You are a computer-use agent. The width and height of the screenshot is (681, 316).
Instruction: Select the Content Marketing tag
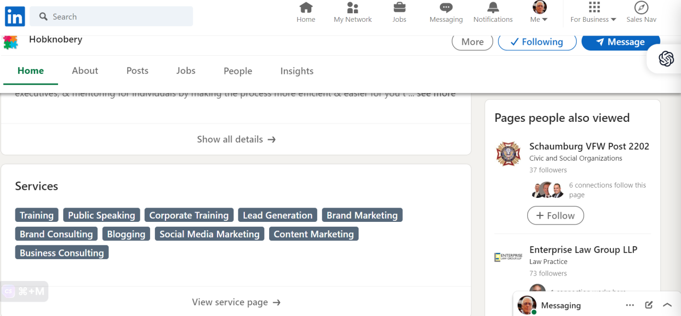coord(314,234)
